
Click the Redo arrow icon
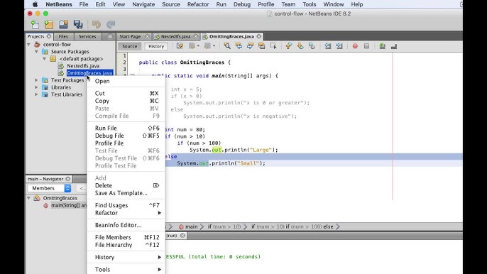point(111,24)
